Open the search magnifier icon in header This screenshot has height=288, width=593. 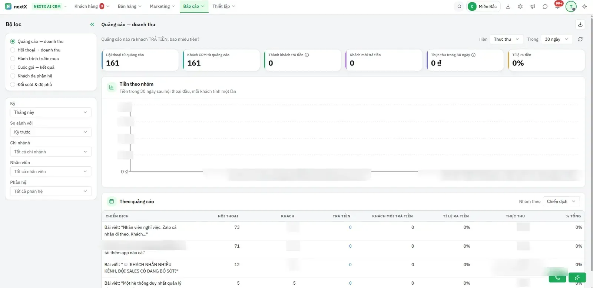pyautogui.click(x=460, y=6)
